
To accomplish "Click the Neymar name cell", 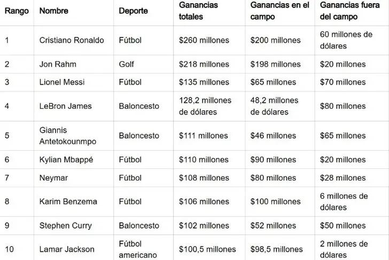I will click(x=53, y=178).
